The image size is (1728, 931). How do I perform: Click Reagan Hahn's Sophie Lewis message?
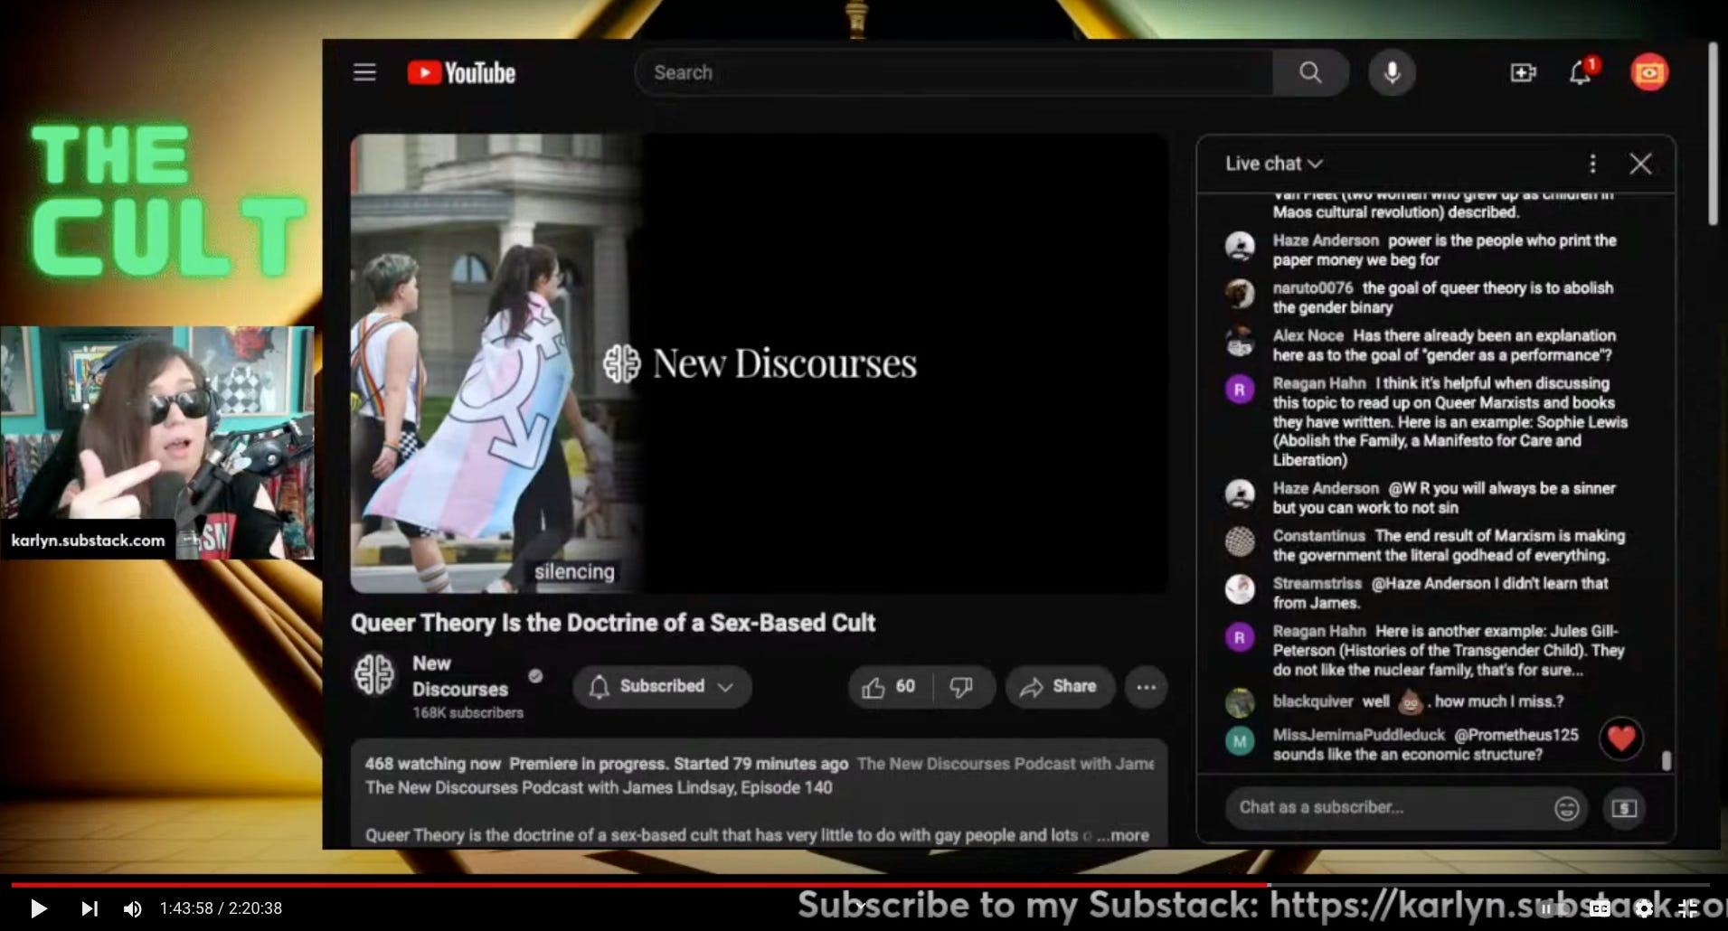(1449, 421)
